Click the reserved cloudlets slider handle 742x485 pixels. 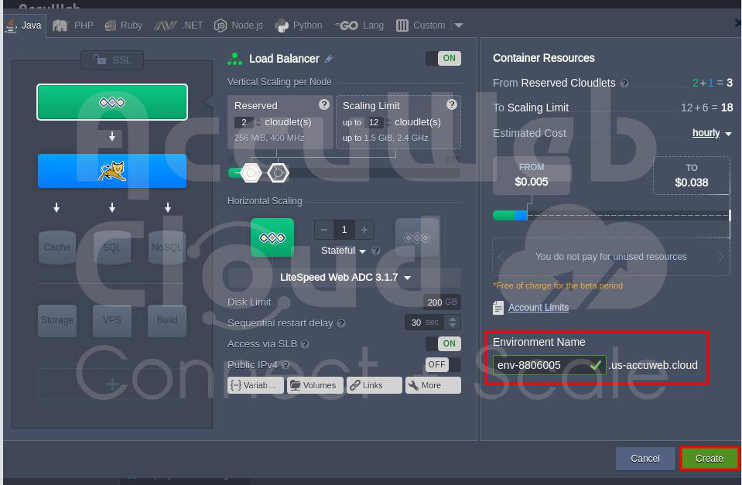[251, 173]
